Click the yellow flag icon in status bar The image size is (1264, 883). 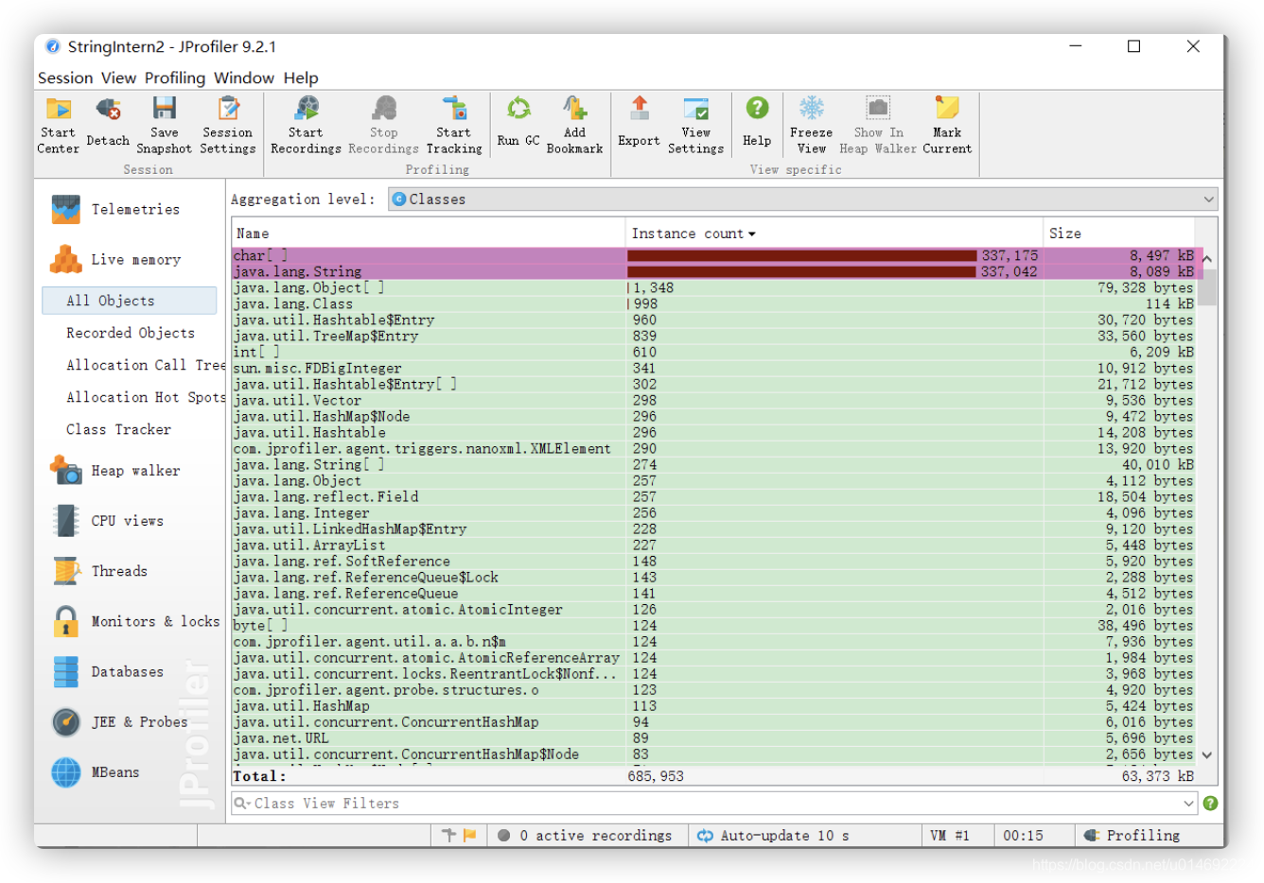pos(469,835)
